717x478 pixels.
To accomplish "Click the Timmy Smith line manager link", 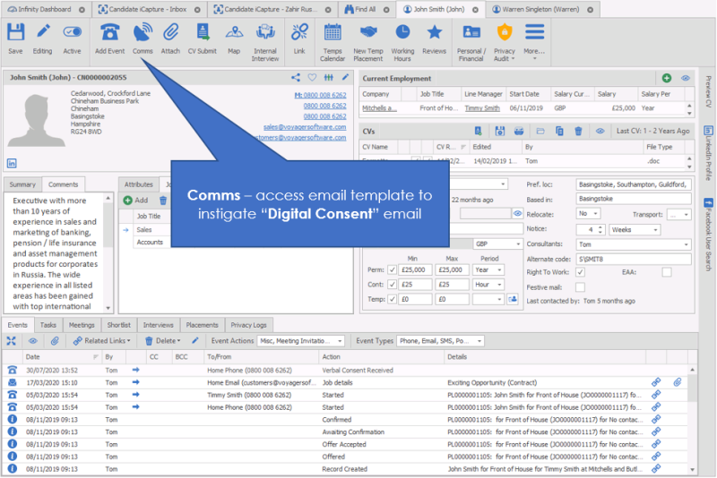I will click(x=482, y=108).
